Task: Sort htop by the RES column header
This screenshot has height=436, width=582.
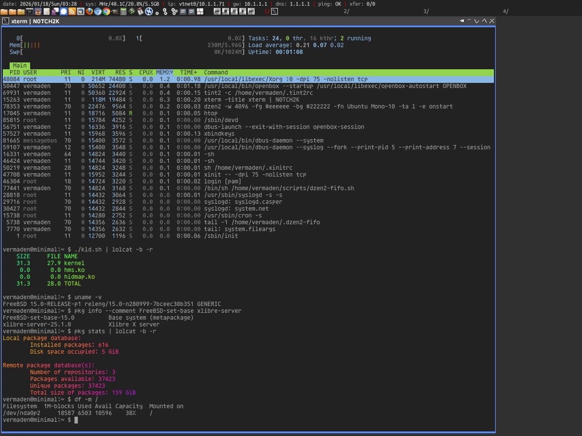Action: 120,72
